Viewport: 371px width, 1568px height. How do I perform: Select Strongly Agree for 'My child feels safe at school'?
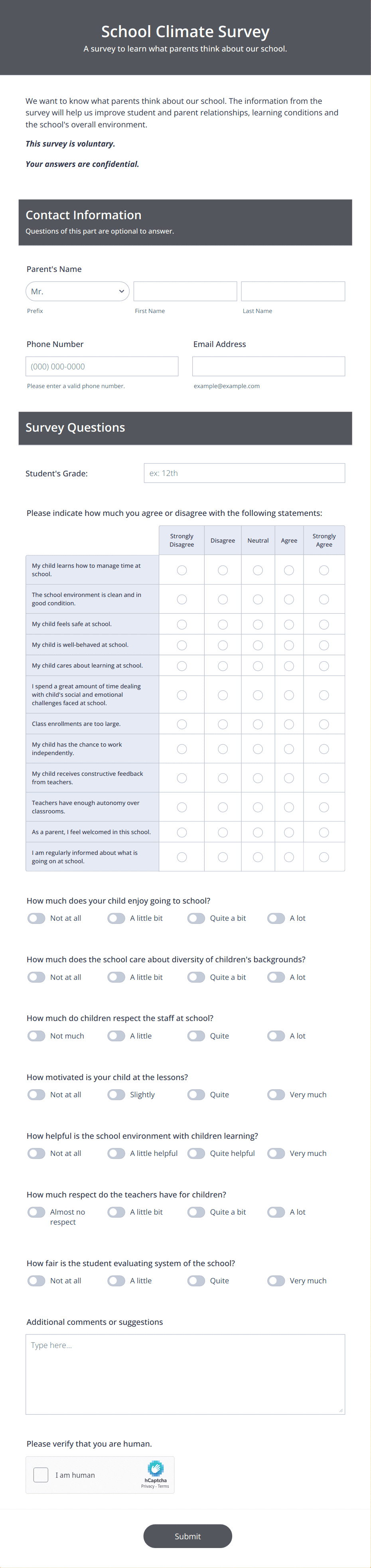pos(324,624)
